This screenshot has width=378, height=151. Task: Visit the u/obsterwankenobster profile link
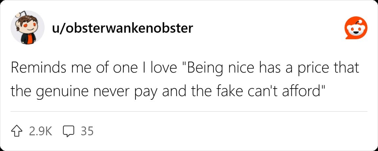[122, 28]
